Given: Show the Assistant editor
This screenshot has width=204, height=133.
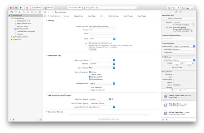Looking at the screenshot, I should 174,8.
